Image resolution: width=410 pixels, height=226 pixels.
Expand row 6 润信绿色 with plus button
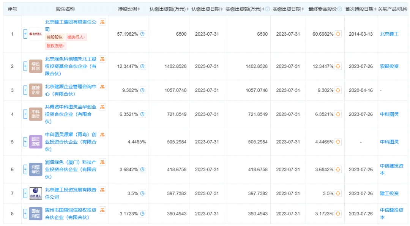(25, 169)
